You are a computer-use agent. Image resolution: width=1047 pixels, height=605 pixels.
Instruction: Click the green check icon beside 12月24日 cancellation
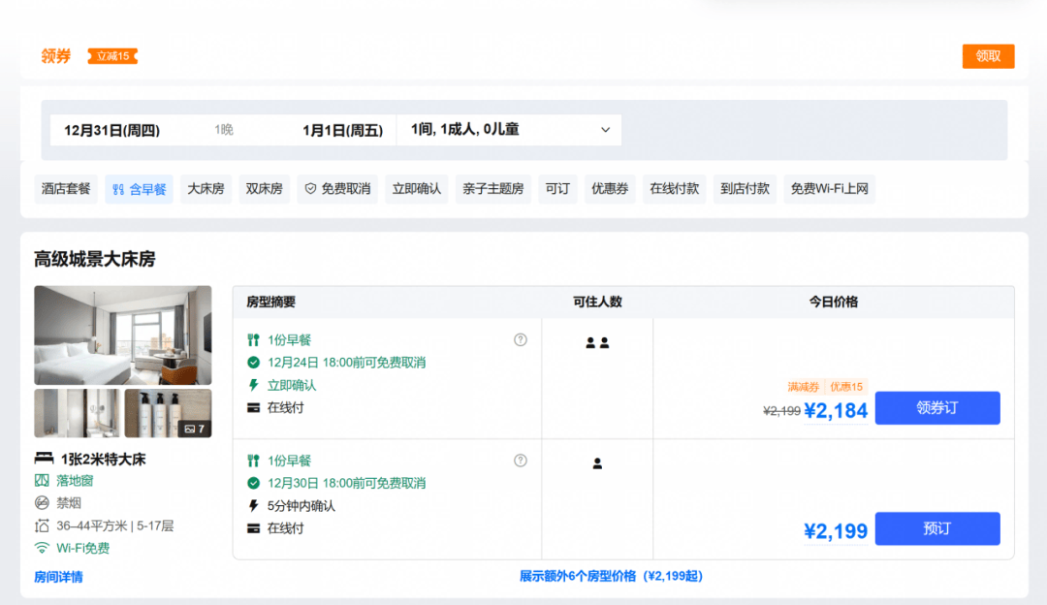[253, 363]
